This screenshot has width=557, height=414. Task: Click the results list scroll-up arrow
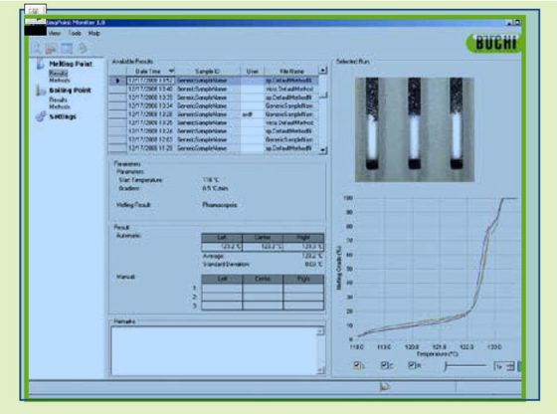tap(322, 70)
